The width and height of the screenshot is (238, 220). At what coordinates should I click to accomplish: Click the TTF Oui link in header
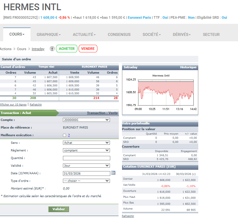pos(165,17)
